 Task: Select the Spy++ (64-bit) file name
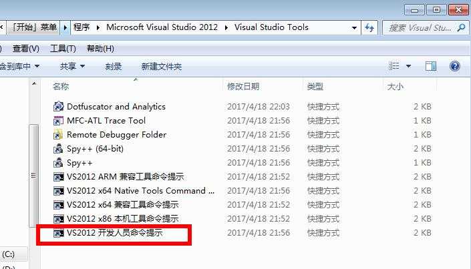click(96, 149)
